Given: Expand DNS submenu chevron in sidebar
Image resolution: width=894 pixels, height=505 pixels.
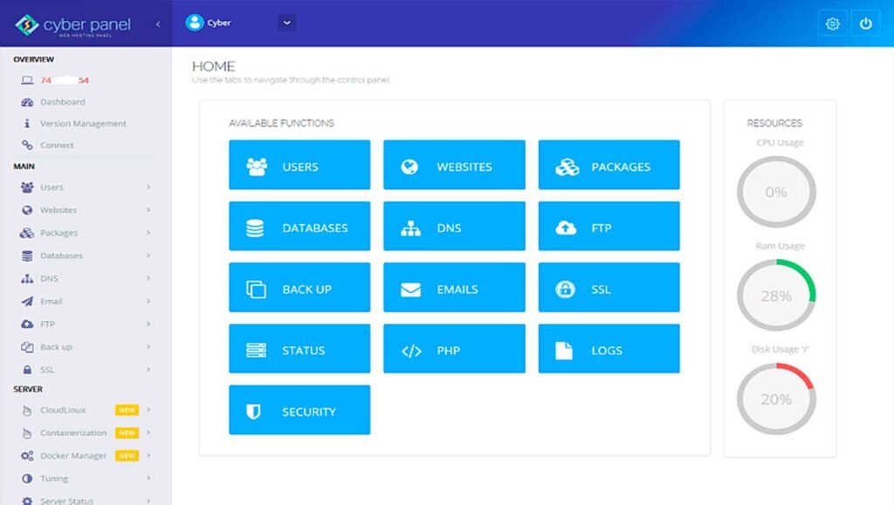Looking at the screenshot, I should click(148, 278).
